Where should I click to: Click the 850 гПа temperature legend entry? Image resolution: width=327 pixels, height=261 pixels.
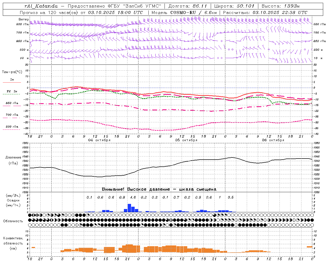(x=12, y=103)
